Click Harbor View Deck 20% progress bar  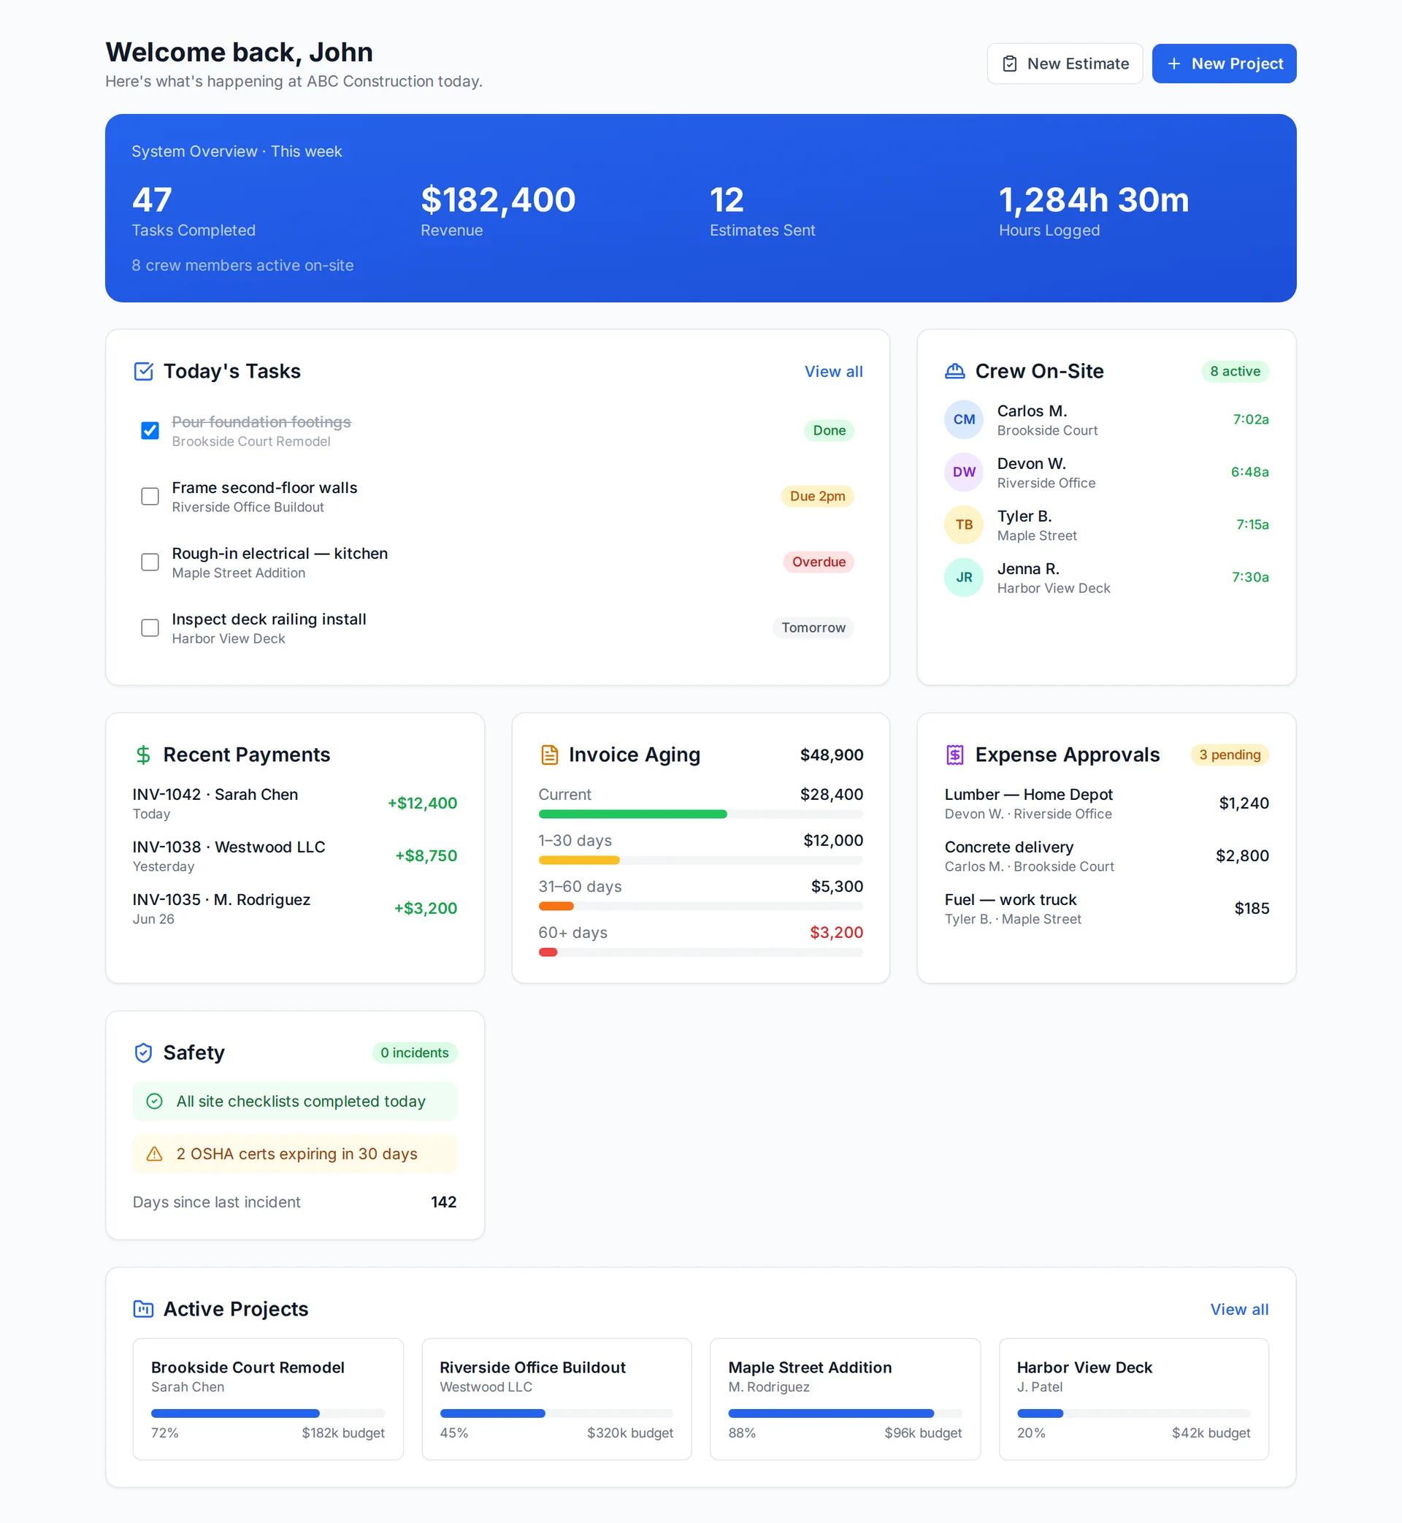[x=1133, y=1413]
